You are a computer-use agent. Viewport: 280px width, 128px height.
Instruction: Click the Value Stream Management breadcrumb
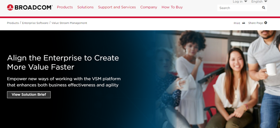click(69, 23)
